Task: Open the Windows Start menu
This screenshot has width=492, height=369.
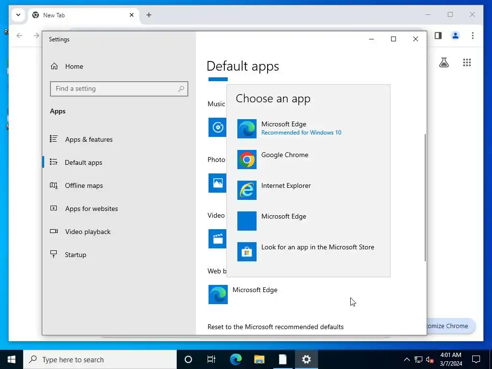Action: pyautogui.click(x=12, y=359)
